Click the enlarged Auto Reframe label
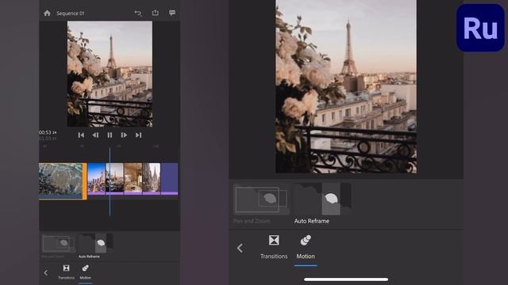Viewport: 508px width, 285px height. pos(312,221)
